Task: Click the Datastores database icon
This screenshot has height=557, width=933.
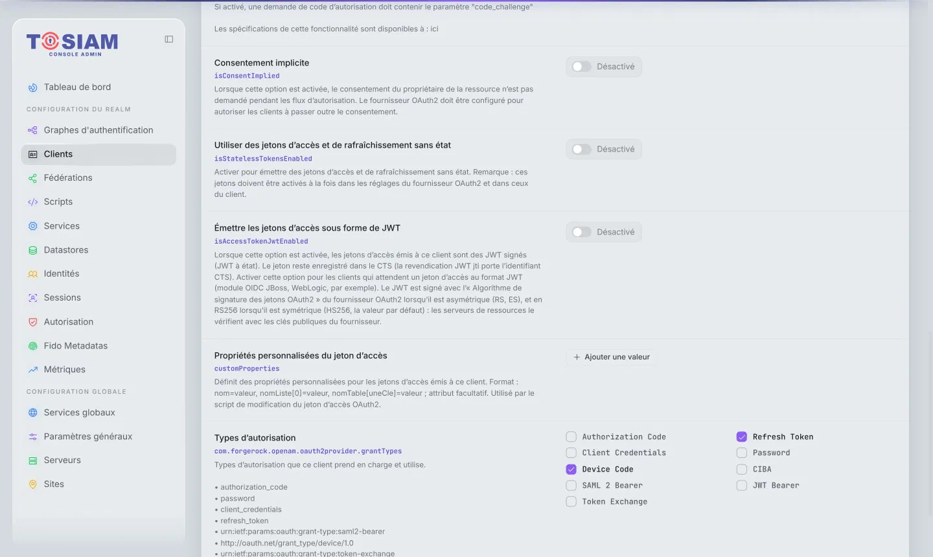Action: click(33, 250)
